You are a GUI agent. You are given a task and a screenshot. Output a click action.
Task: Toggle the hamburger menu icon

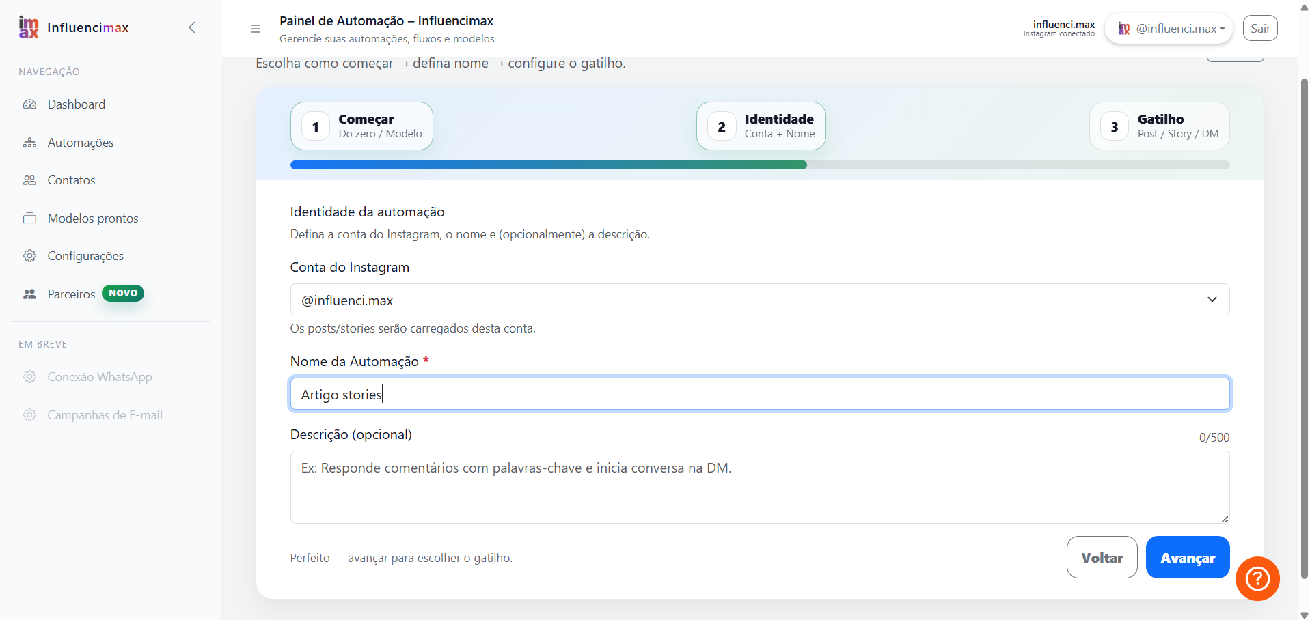[256, 29]
